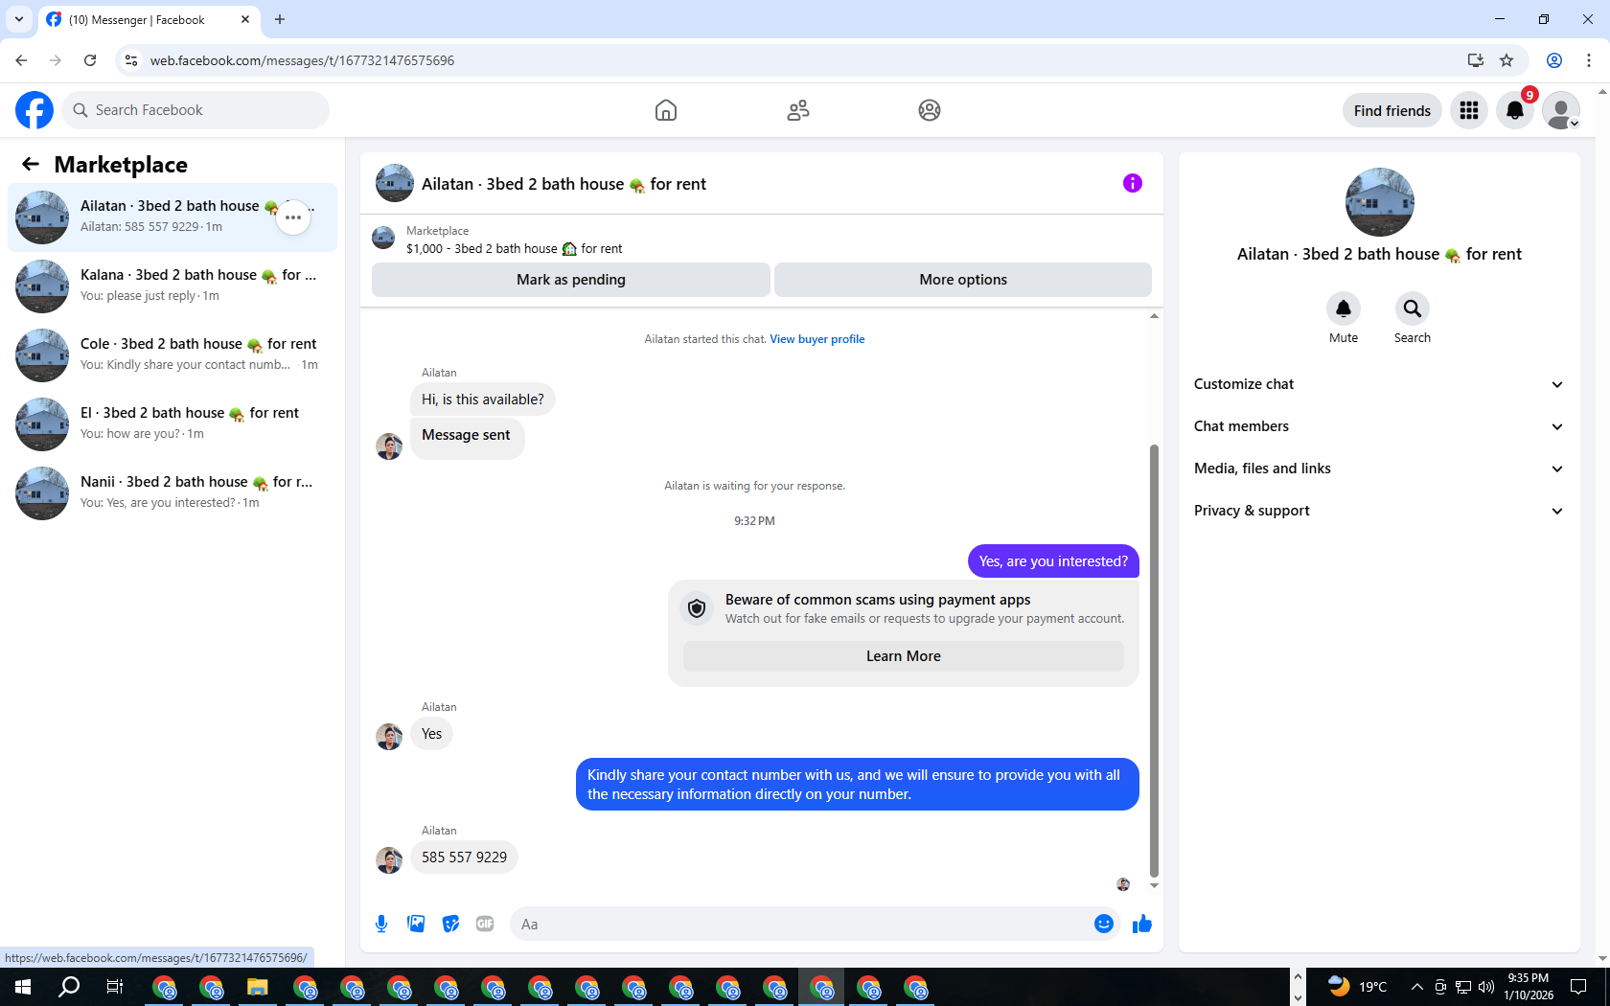
Task: Open the $1,000 3bed listing link
Action: point(514,249)
